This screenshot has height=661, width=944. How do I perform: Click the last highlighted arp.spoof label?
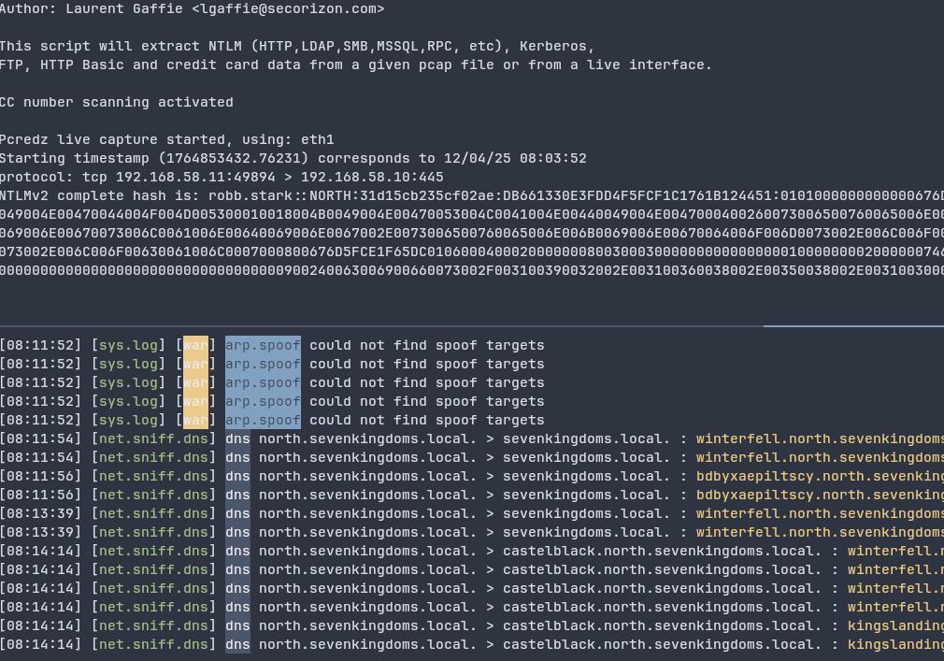click(263, 420)
